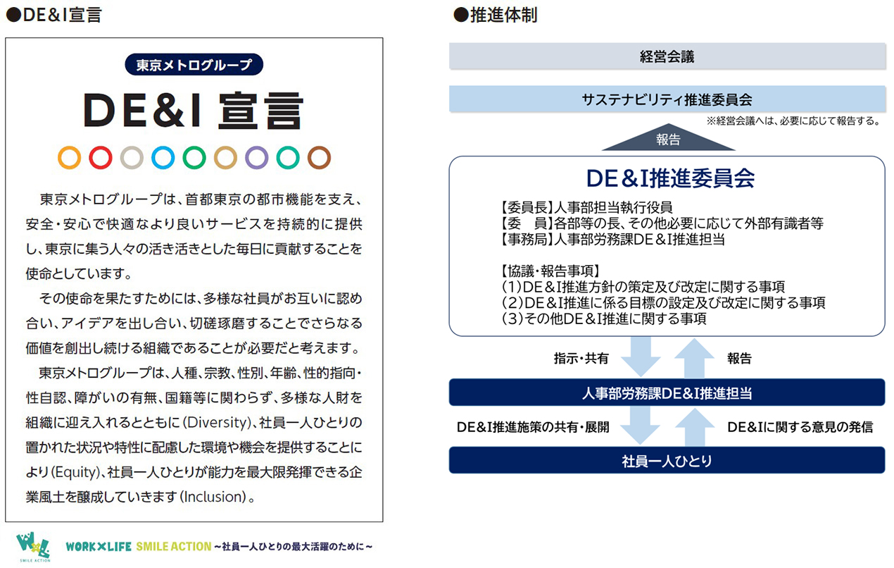
Task: Click the note ※経営会議へは、必要に応じて報告する。
Action: 794,121
